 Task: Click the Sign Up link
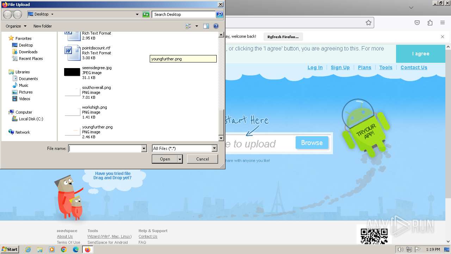click(x=340, y=67)
